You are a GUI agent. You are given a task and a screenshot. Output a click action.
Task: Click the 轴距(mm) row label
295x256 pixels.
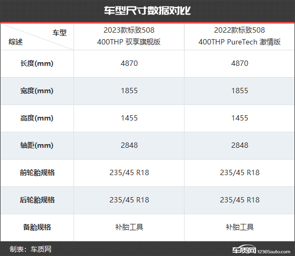click(37, 145)
